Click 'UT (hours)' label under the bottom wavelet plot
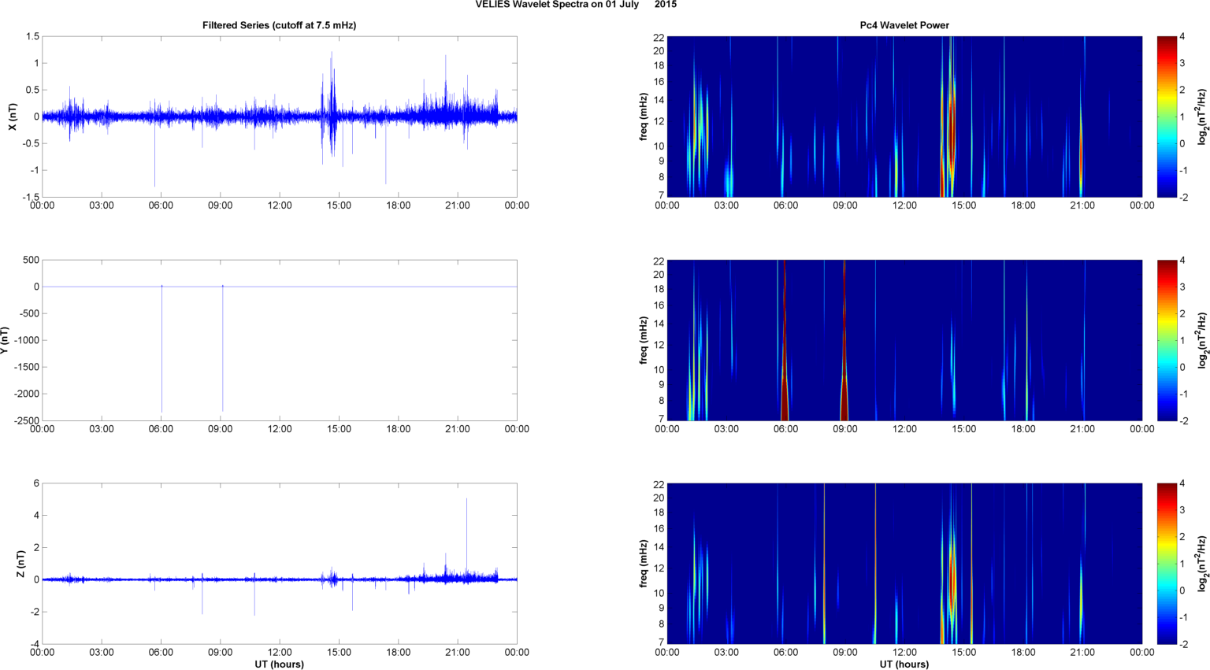 [904, 664]
